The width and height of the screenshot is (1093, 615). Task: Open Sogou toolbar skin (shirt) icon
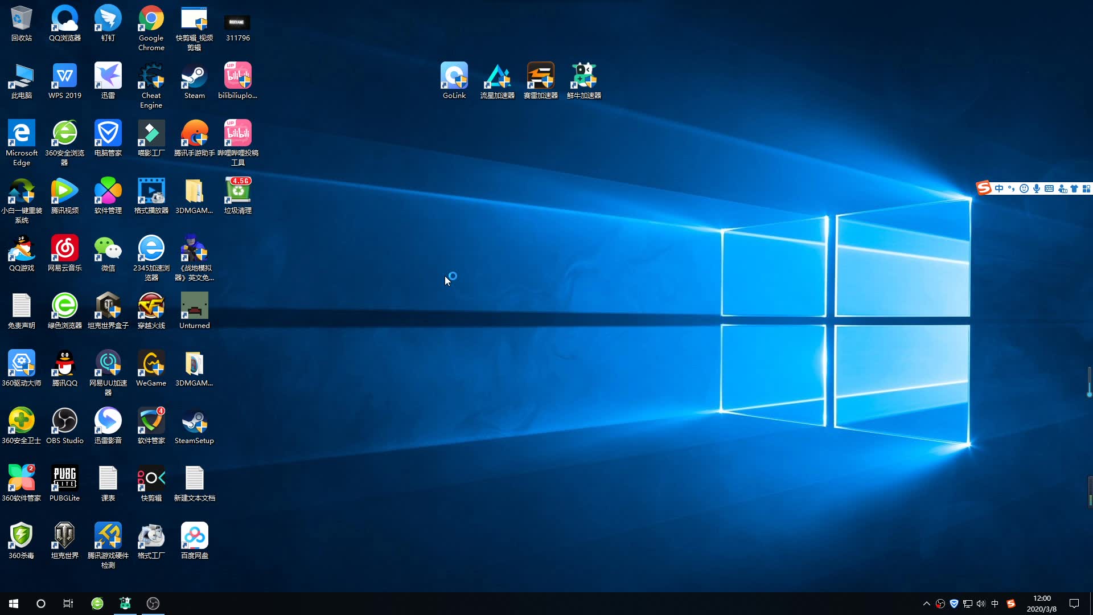[1074, 188]
